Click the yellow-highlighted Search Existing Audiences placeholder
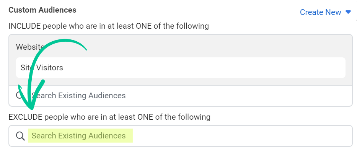 [80, 136]
